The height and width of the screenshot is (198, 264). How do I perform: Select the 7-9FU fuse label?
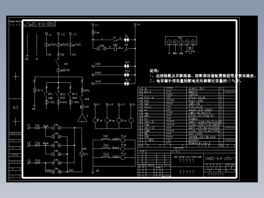(76, 102)
